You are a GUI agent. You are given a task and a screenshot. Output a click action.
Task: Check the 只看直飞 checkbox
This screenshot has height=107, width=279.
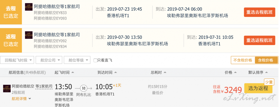95,60
